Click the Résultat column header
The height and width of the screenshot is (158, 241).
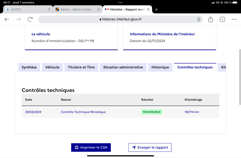(147, 100)
